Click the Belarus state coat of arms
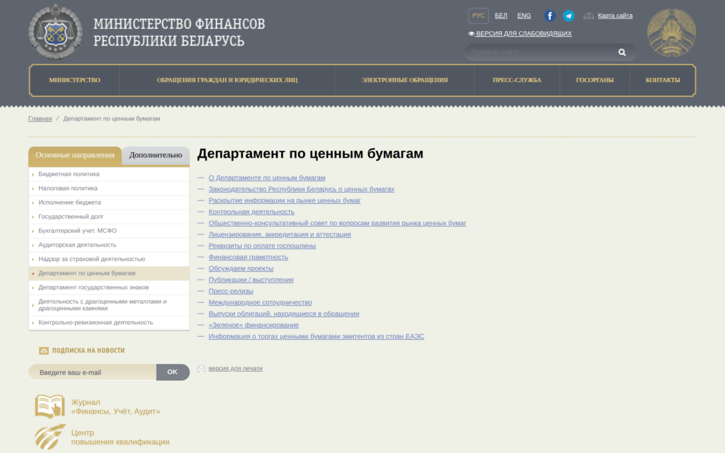This screenshot has height=453, width=725. (671, 33)
